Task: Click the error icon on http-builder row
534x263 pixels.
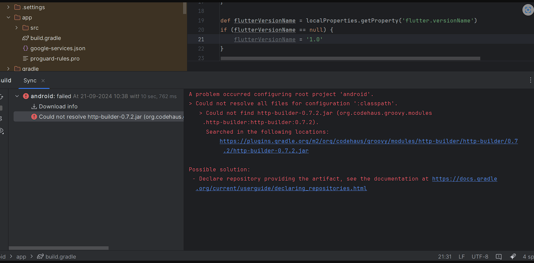Action: pyautogui.click(x=34, y=117)
